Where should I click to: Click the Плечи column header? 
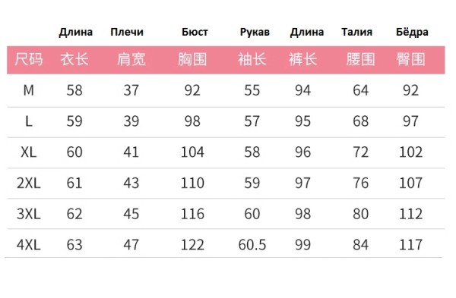click(x=127, y=32)
